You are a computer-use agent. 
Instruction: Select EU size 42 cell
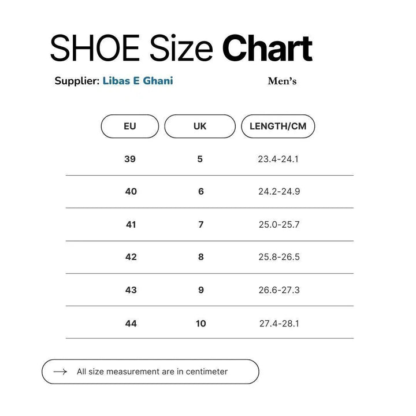coord(131,257)
